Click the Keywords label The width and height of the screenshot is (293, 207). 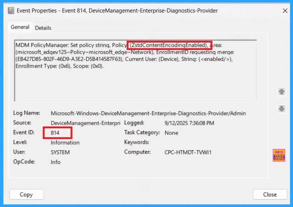[x=137, y=142]
